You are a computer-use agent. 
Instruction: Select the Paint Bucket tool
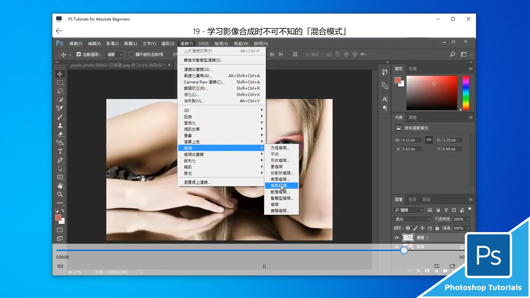60,143
